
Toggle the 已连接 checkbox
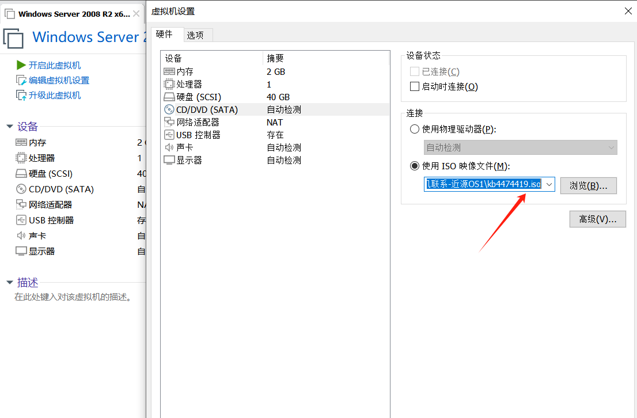tap(414, 71)
